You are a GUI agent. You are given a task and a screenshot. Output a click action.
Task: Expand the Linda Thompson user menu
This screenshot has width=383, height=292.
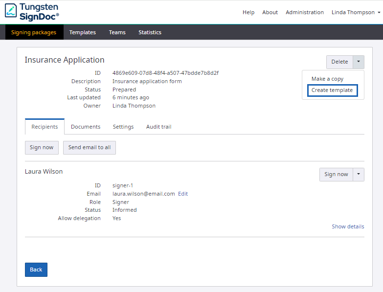pos(356,12)
